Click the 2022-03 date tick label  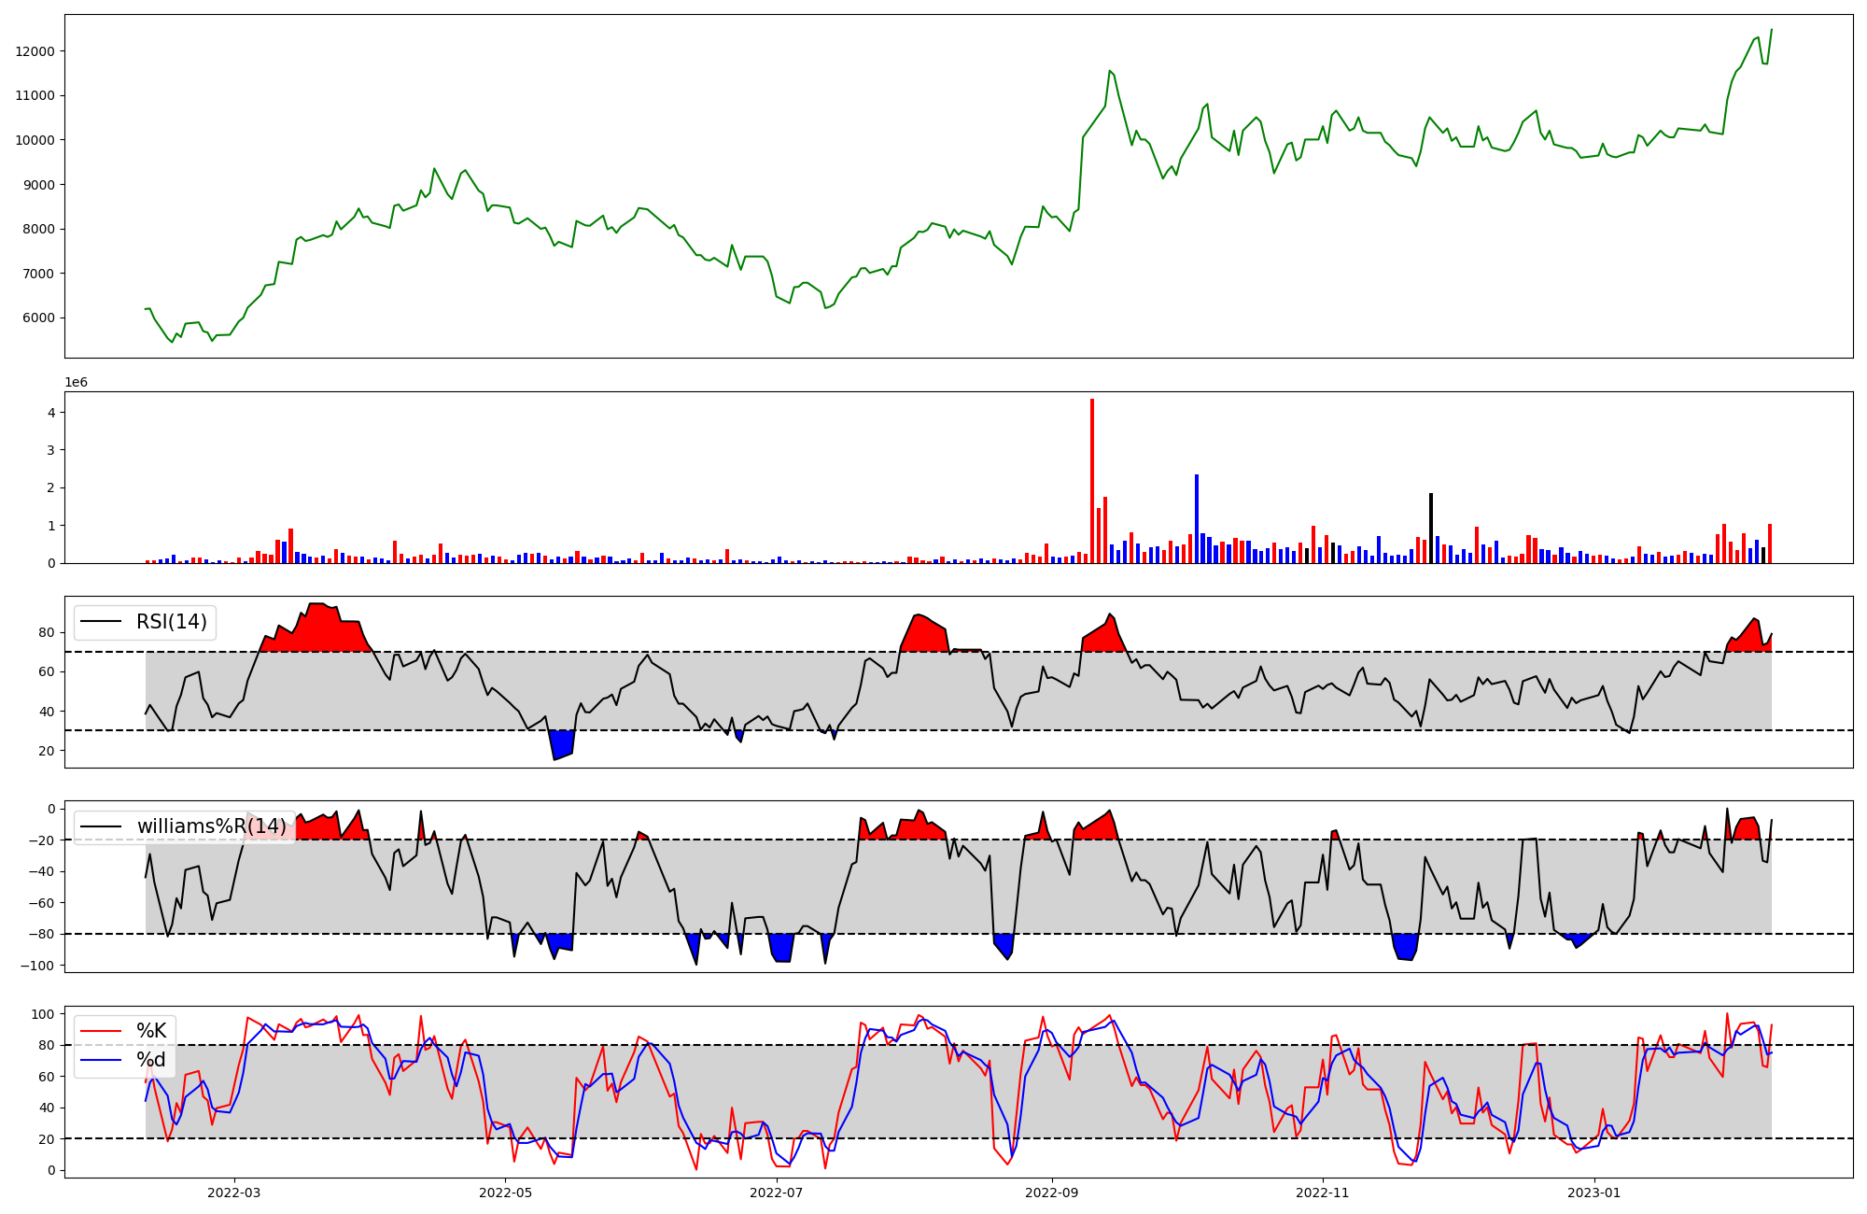[234, 1193]
